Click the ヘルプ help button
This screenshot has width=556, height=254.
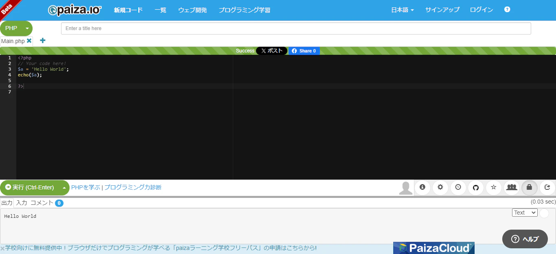click(x=525, y=239)
